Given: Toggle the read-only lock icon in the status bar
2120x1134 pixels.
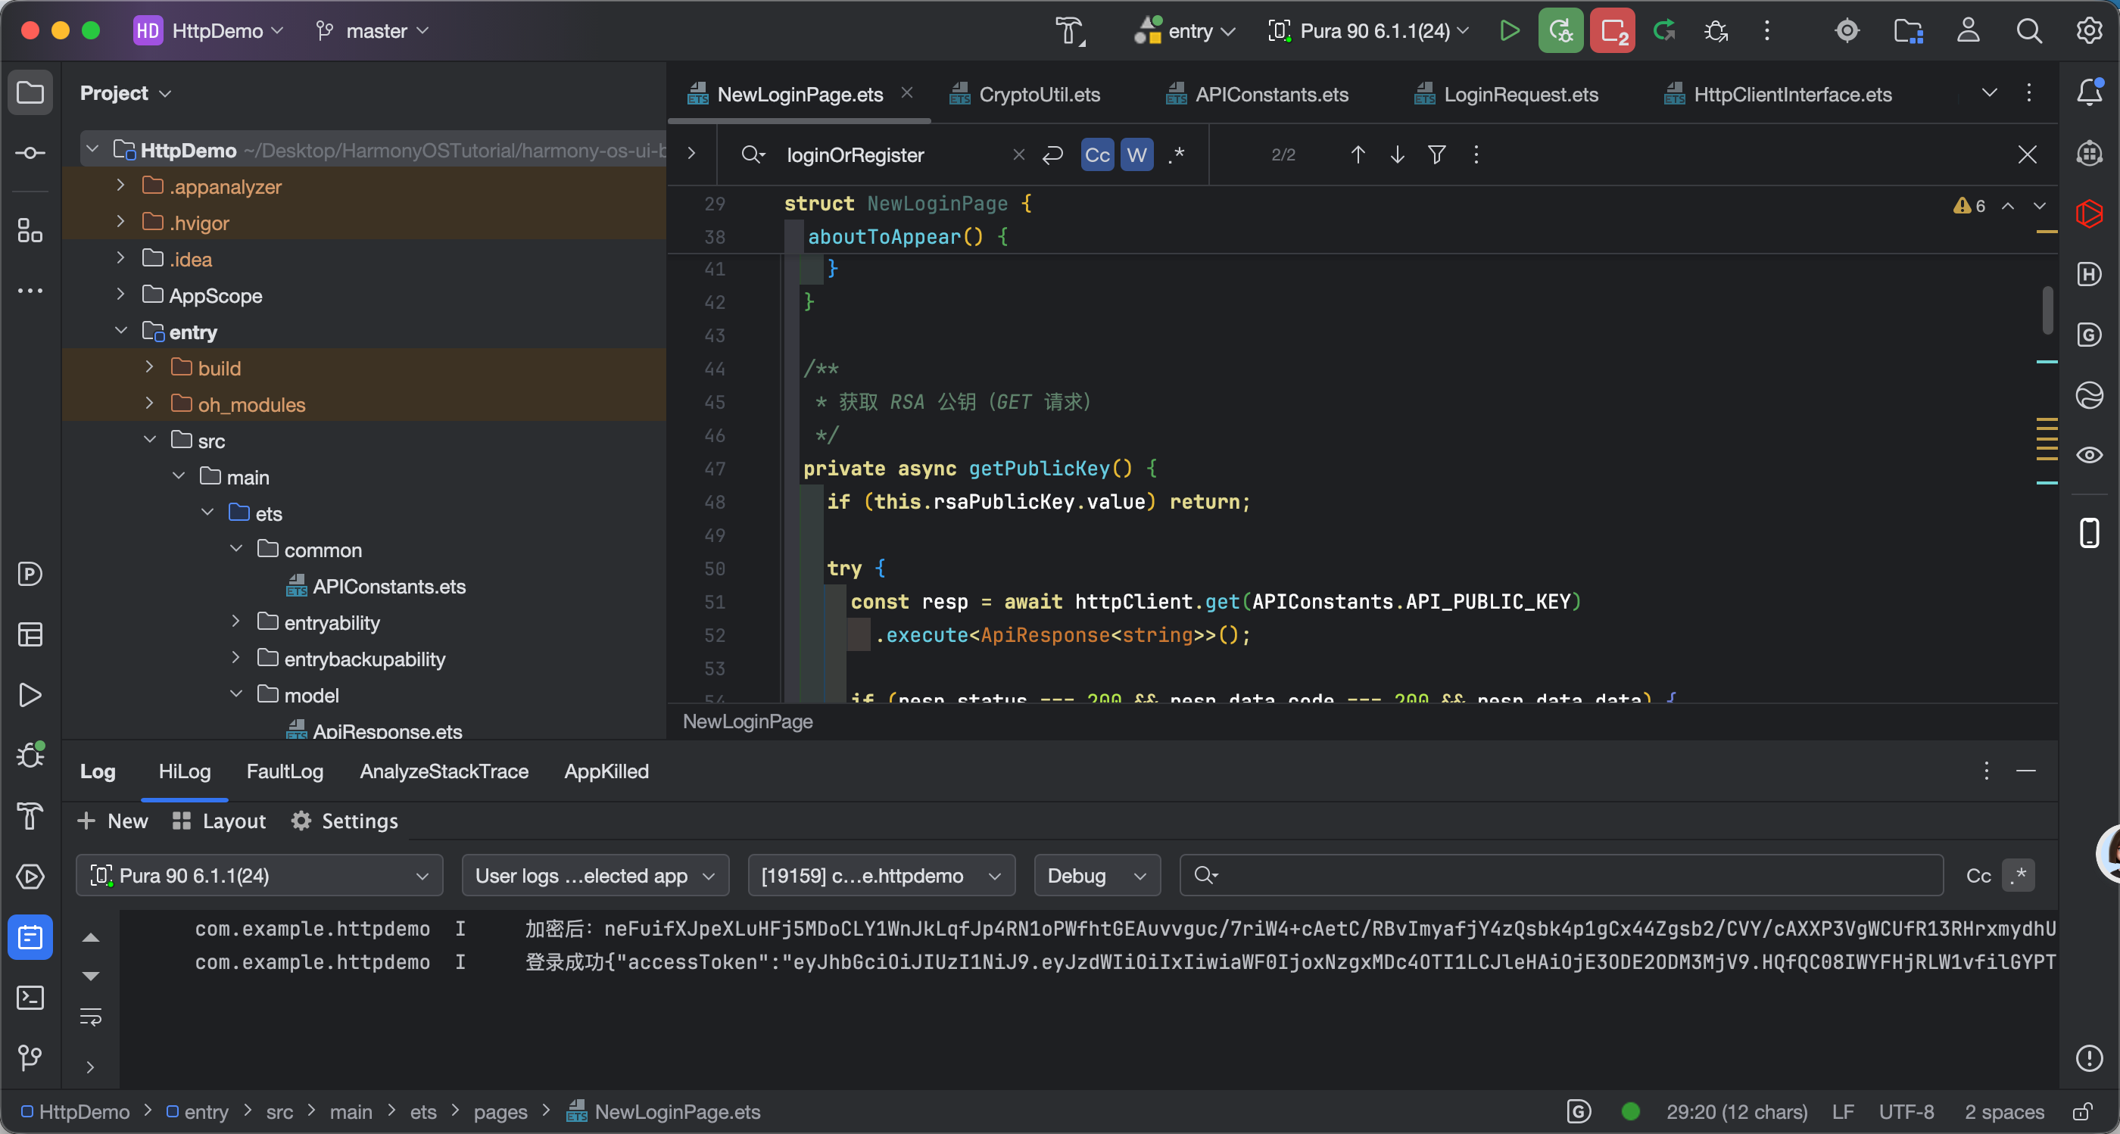Looking at the screenshot, I should pos(2082,1112).
